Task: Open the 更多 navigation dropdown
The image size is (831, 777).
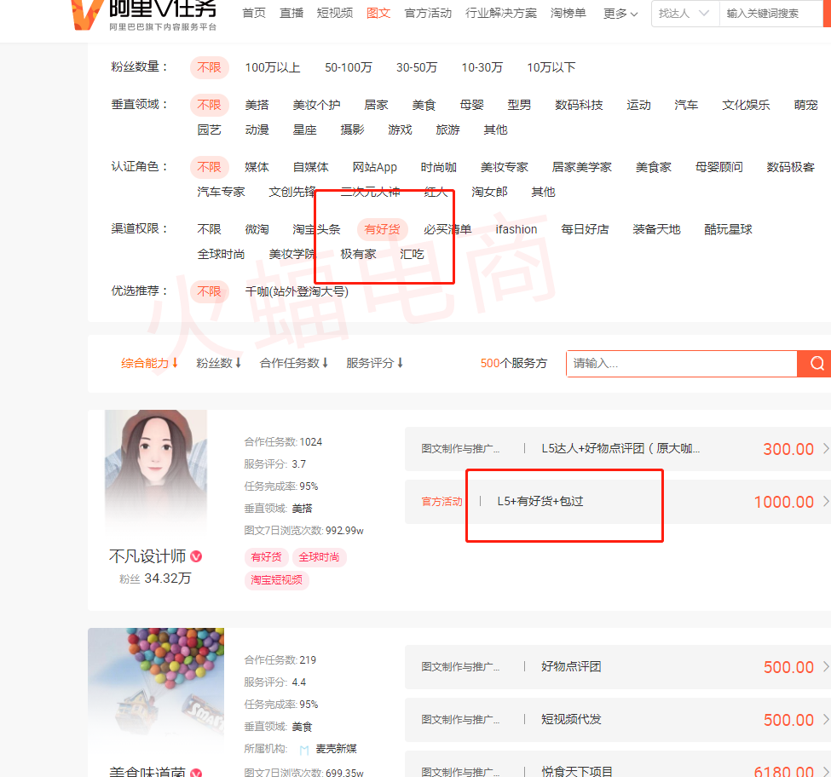Action: pos(620,14)
